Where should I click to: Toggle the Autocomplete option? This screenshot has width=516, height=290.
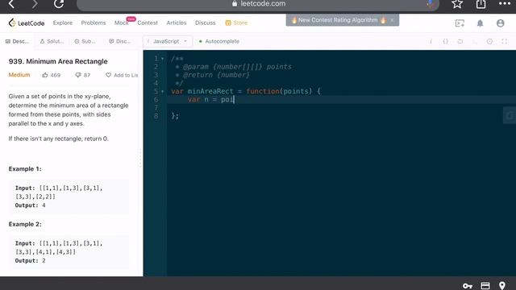[219, 41]
